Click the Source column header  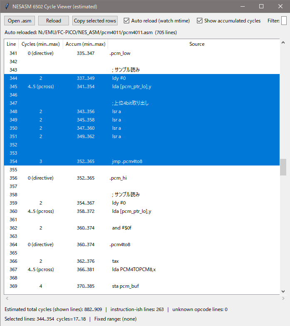(x=197, y=44)
